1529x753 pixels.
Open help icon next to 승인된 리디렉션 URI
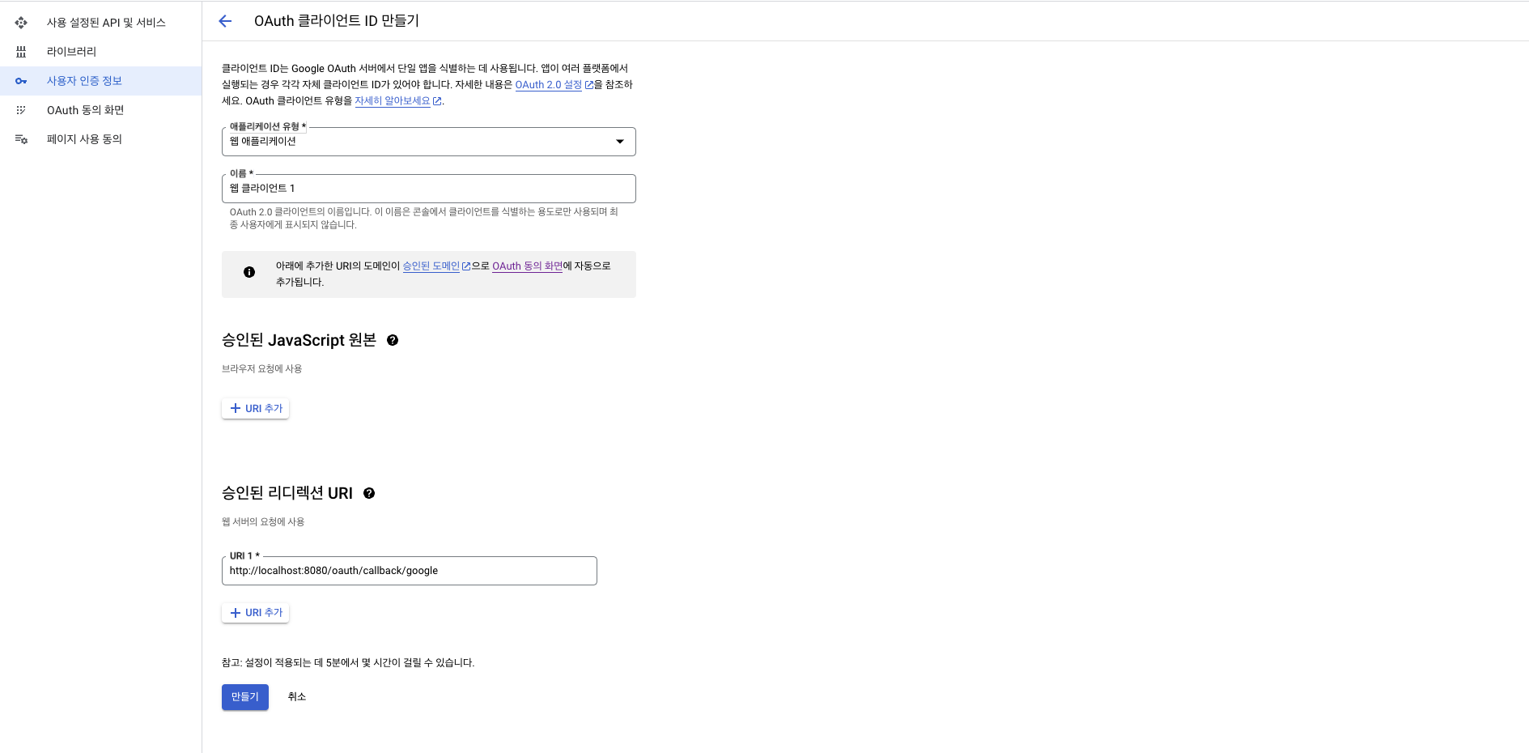369,493
